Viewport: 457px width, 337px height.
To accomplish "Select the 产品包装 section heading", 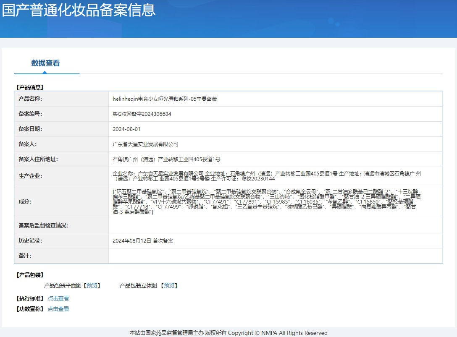I will click(x=30, y=274).
